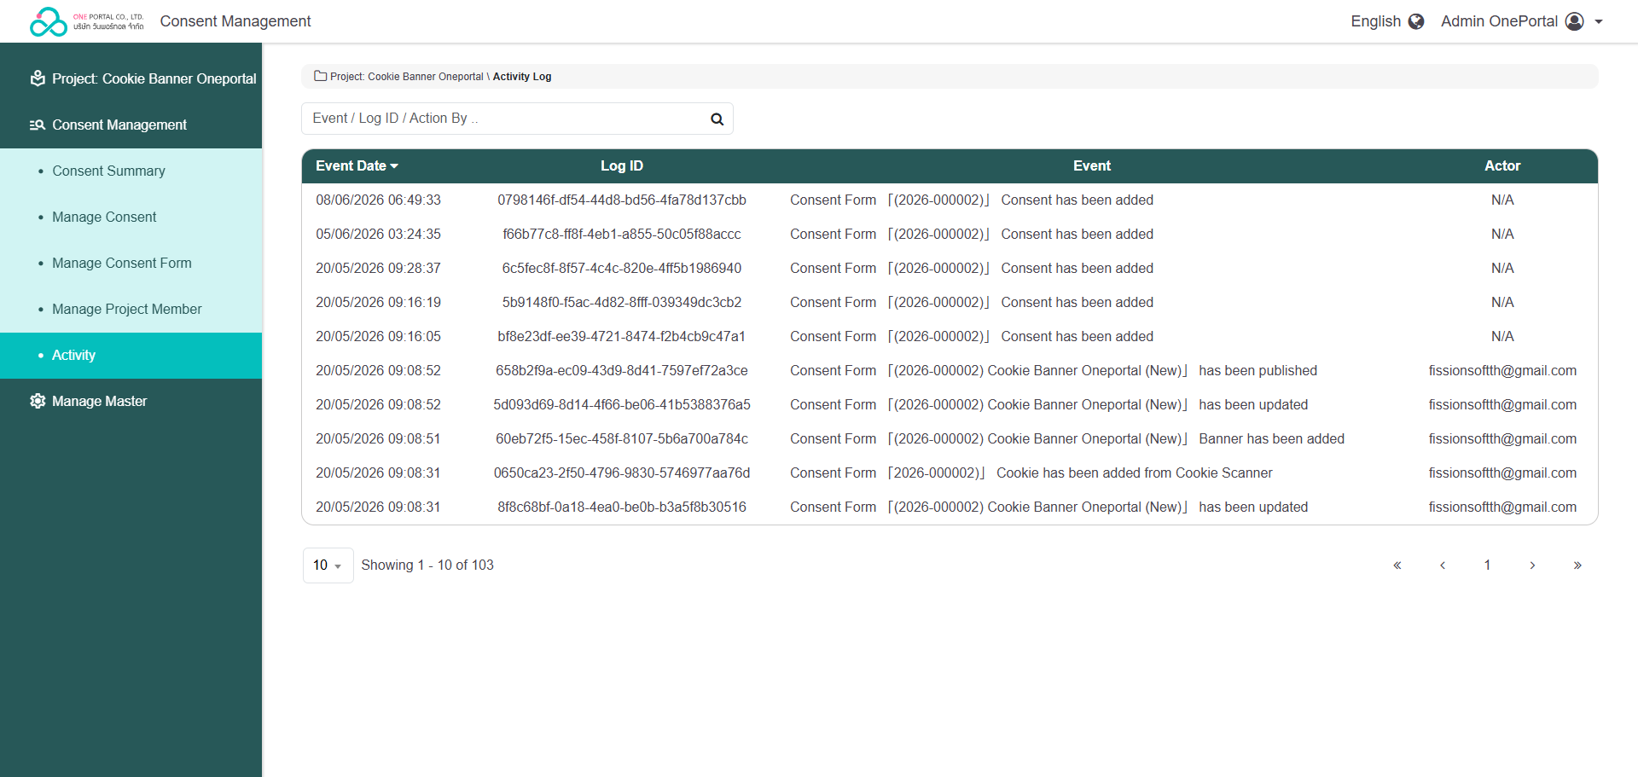Select Log ID 0650ca23-2f50-4796-9830-5746977aa76d
1638x777 pixels.
(x=622, y=473)
